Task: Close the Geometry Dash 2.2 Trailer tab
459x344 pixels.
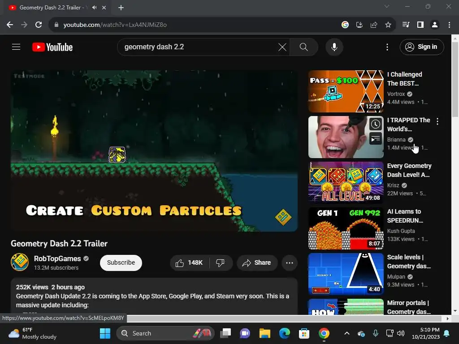Action: (x=104, y=8)
